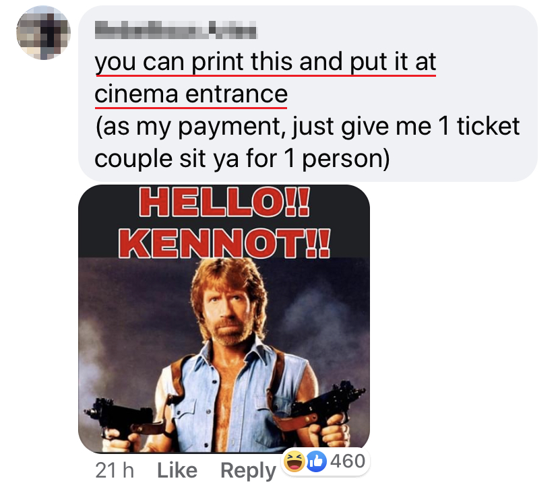This screenshot has height=487, width=558.
Task: Click the underlined text 'cinema entrance'
Action: (191, 94)
